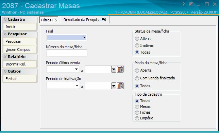The height and width of the screenshot is (135, 219).
Task: Maximize the Cadastrar Mesas window
Action: point(207,4)
